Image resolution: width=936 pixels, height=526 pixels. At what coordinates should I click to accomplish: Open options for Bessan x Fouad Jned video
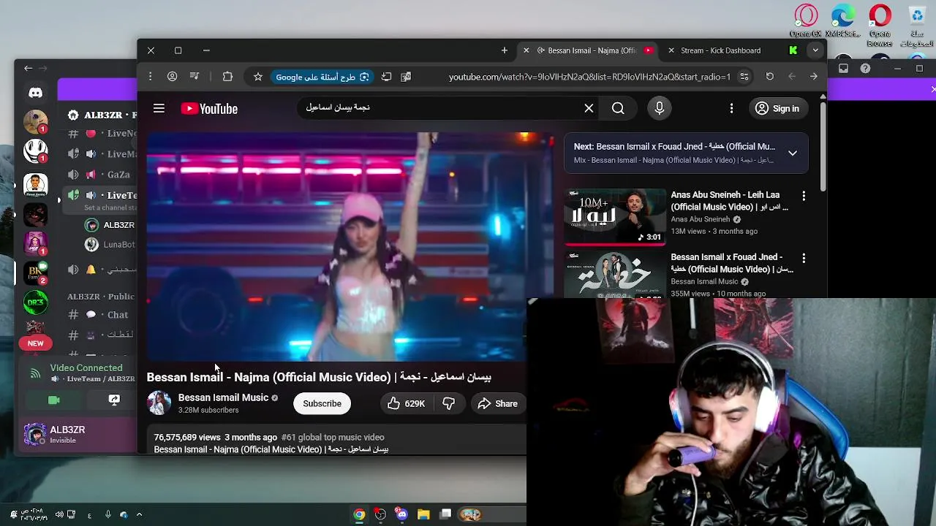[804, 258]
